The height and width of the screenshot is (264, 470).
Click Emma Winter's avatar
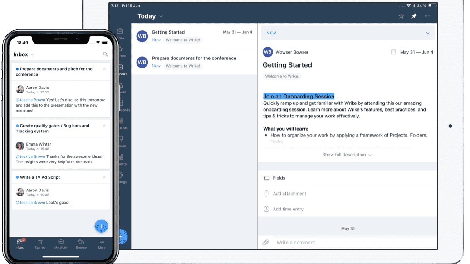pos(20,146)
